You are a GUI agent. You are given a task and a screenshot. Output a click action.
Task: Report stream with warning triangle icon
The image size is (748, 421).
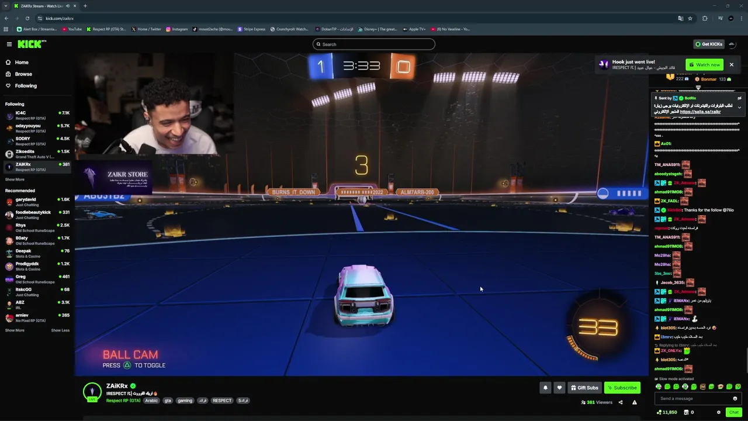pos(635,402)
